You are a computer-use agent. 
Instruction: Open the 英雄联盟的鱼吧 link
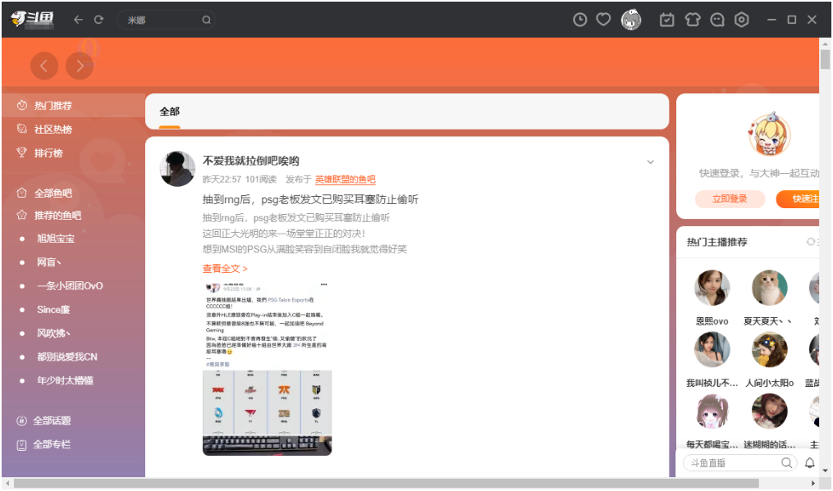[x=346, y=180]
